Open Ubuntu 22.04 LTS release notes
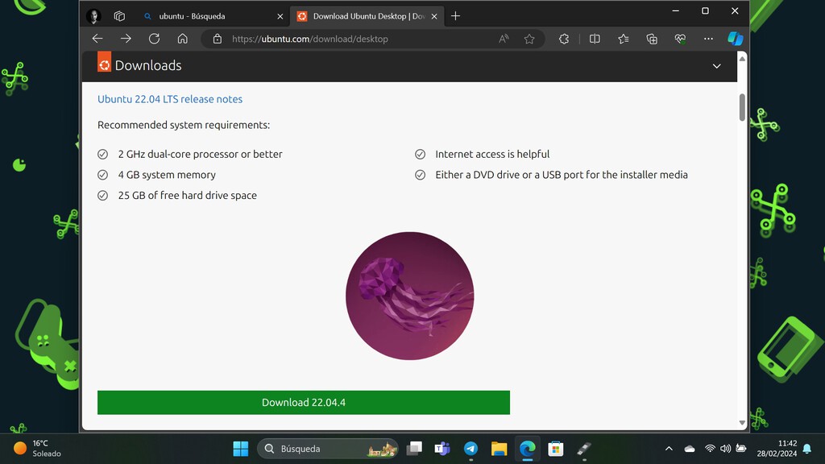The image size is (825, 464). pos(170,99)
